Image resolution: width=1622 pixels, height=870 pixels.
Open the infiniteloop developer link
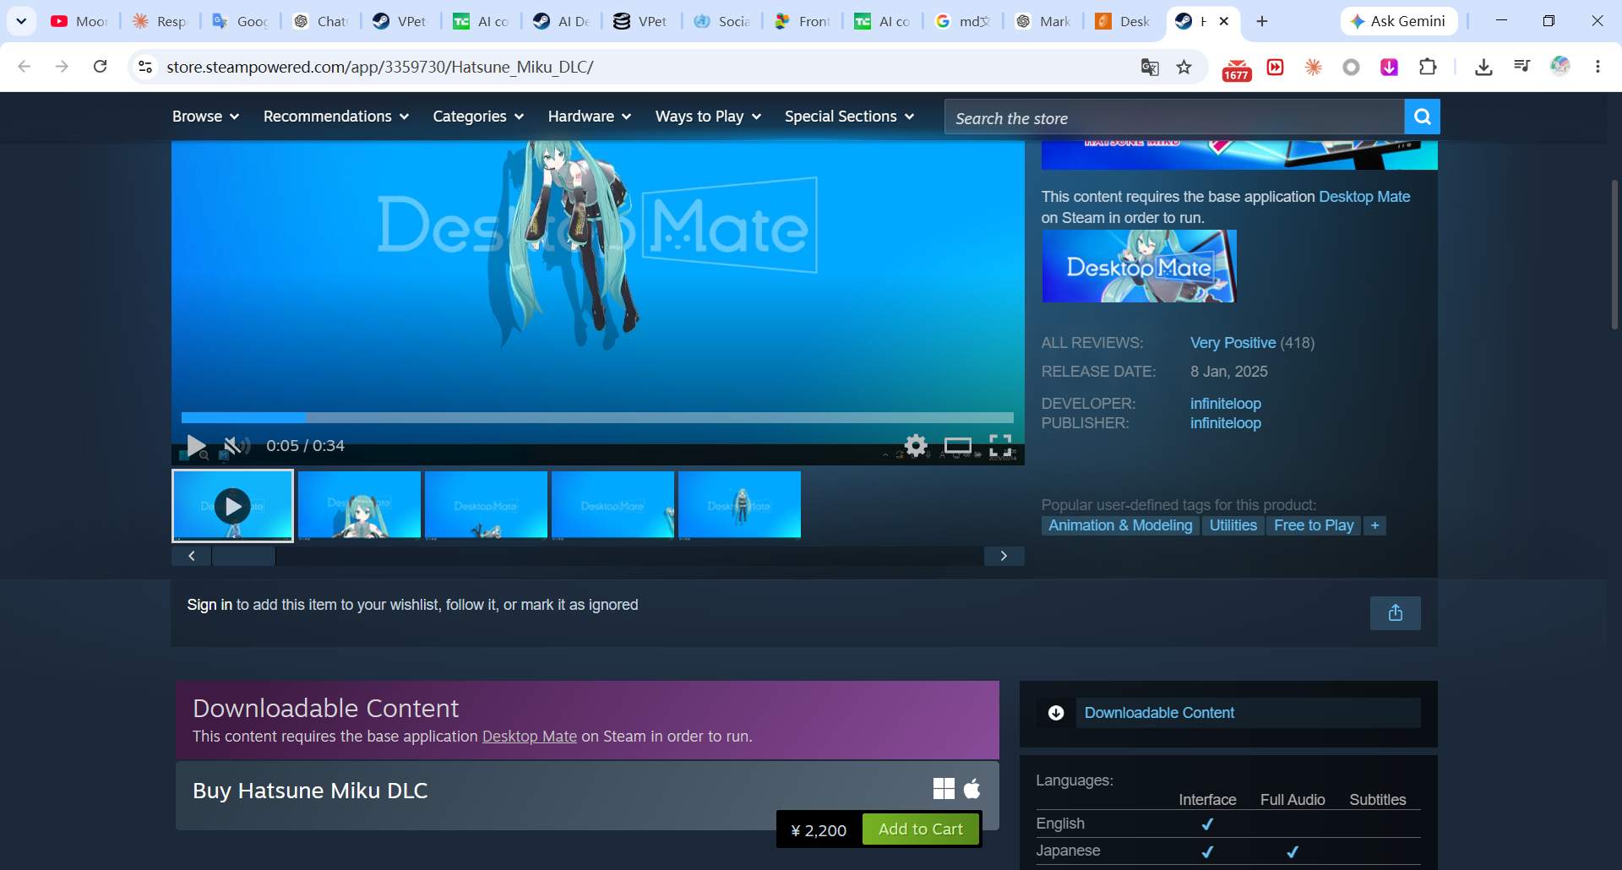click(1226, 404)
